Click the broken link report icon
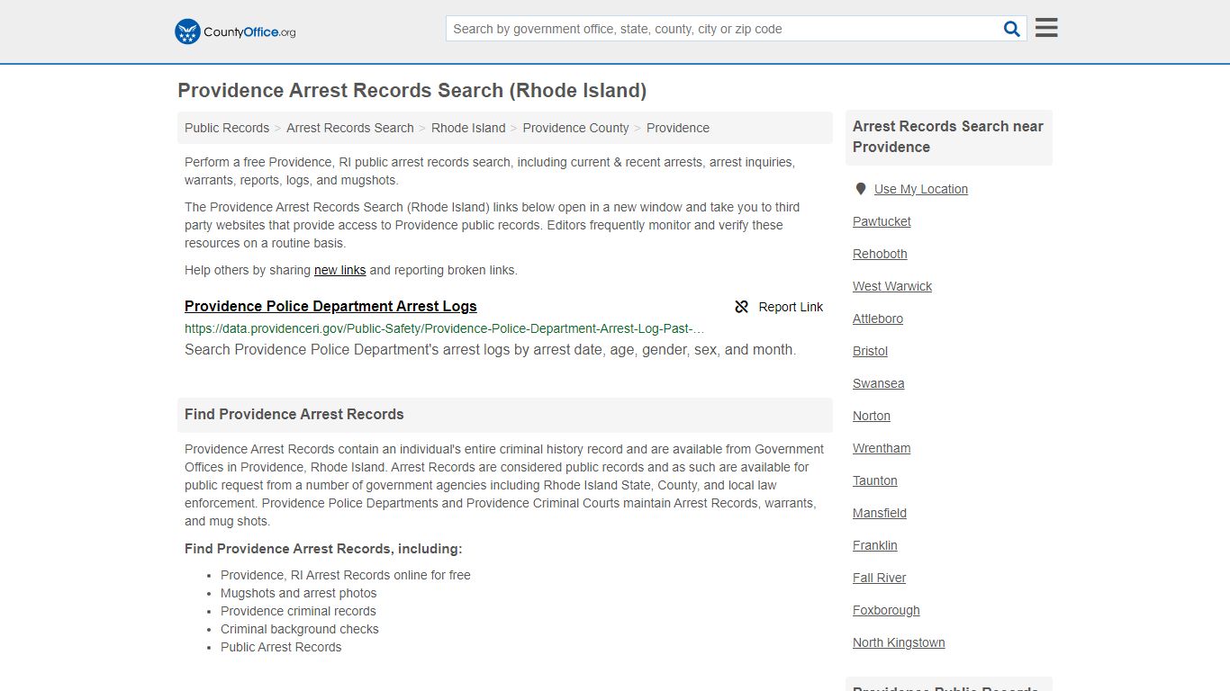The image size is (1230, 691). tap(742, 307)
